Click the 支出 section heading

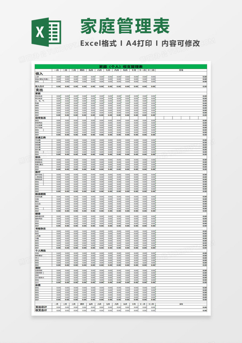(39, 90)
